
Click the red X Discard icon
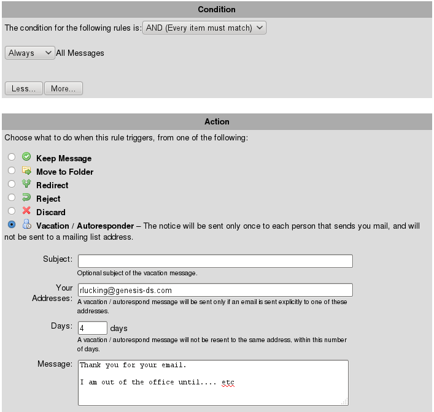(26, 211)
